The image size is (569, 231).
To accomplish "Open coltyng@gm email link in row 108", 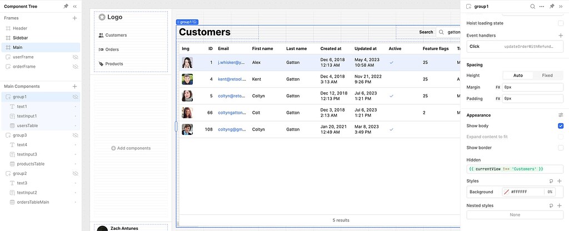I will tap(232, 129).
